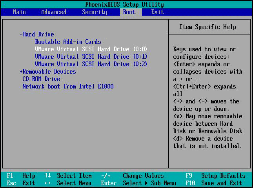Select VMware Virtual SCSI Hard Drive (0:1)
The height and width of the screenshot is (188, 253).
pos(91,57)
